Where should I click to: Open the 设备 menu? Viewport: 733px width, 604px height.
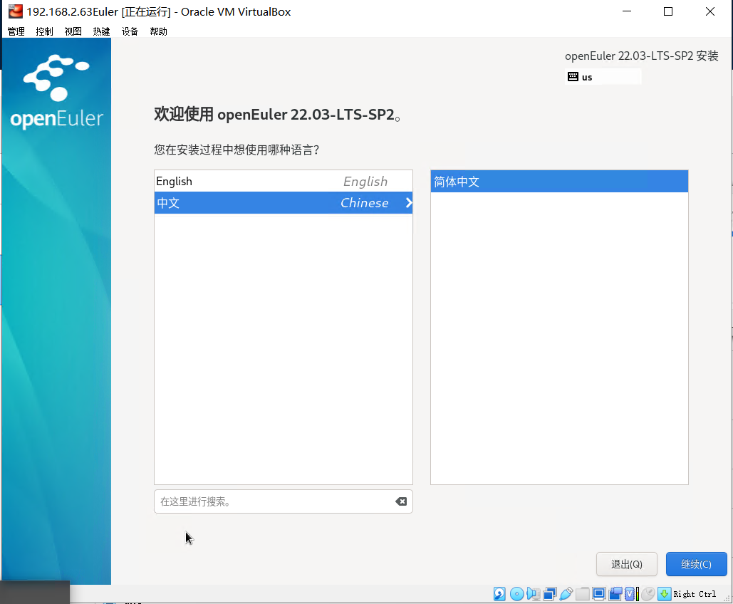coord(130,31)
